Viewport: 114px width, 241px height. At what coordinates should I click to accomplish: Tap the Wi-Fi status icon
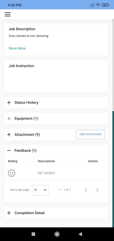(x=97, y=5)
